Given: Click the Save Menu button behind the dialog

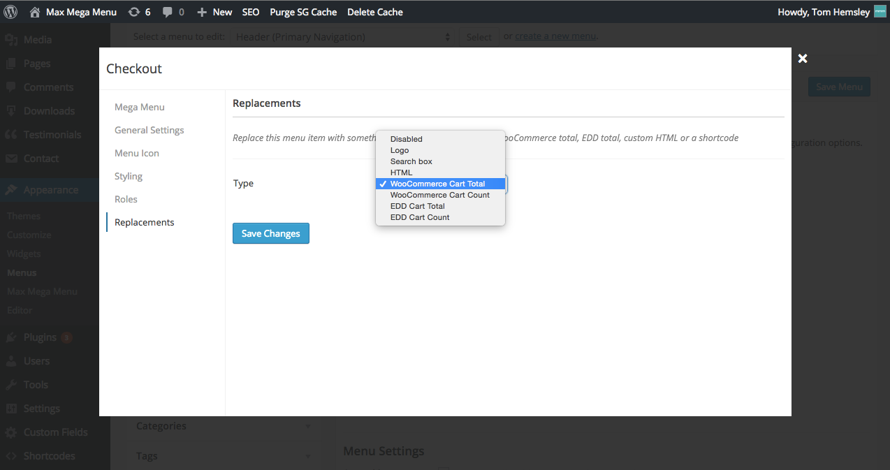Looking at the screenshot, I should pos(839,87).
